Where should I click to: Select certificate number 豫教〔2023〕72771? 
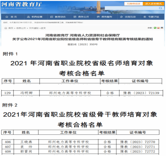(138, 147)
